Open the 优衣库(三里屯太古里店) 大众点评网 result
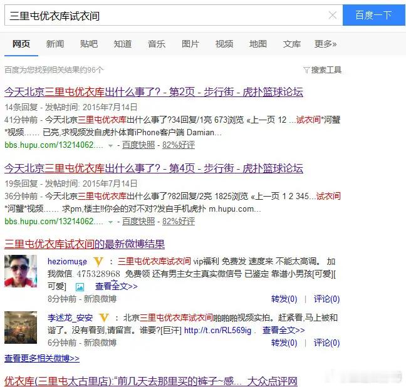 click(151, 381)
